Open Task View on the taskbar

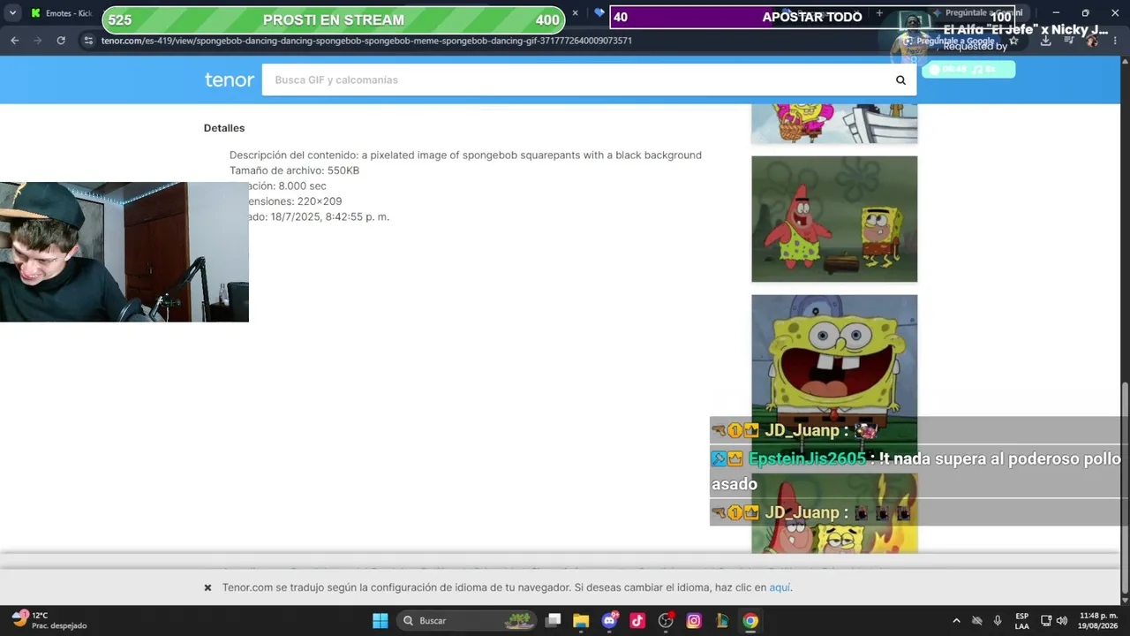click(x=553, y=621)
